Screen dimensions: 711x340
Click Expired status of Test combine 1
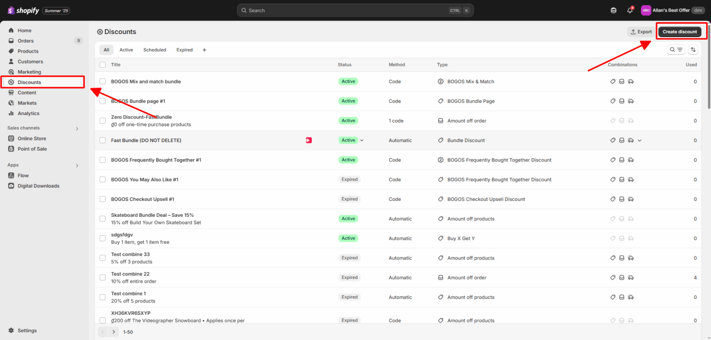349,297
